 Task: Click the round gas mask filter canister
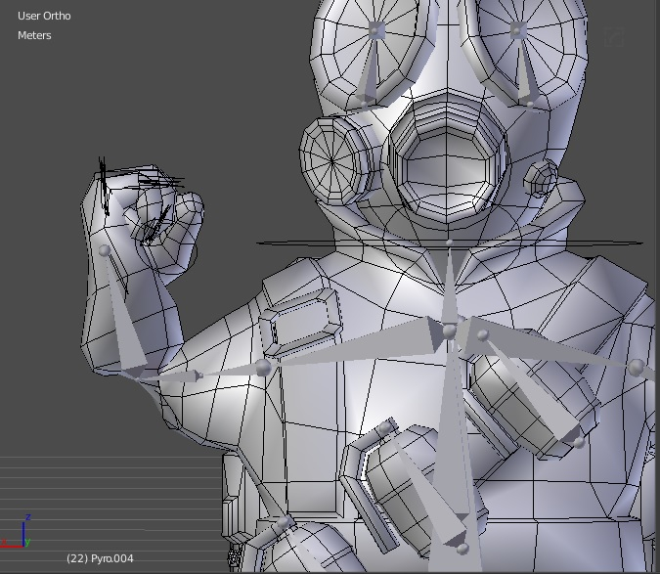[334, 160]
